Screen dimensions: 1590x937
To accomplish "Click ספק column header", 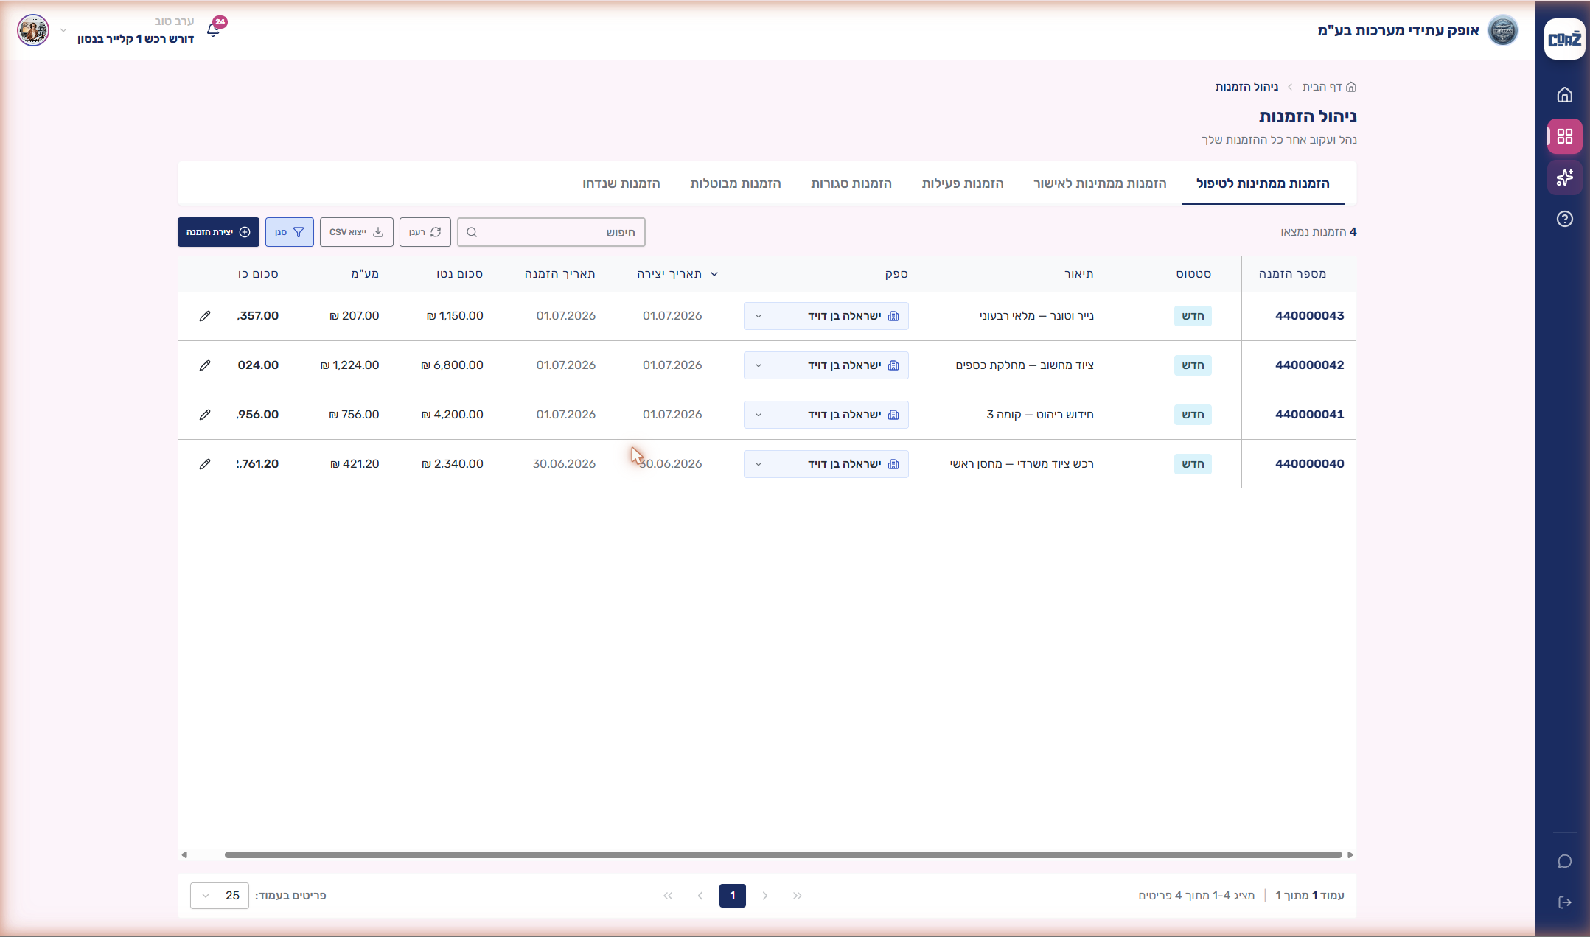I will pos(896,274).
